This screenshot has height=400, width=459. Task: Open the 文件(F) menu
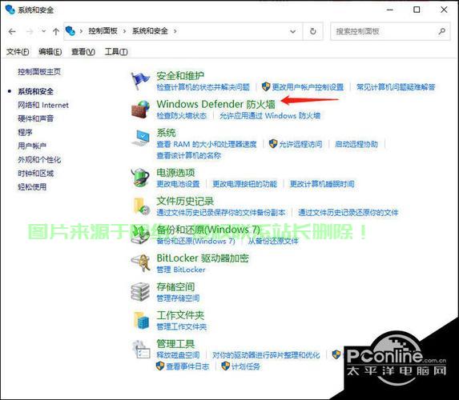(18, 52)
